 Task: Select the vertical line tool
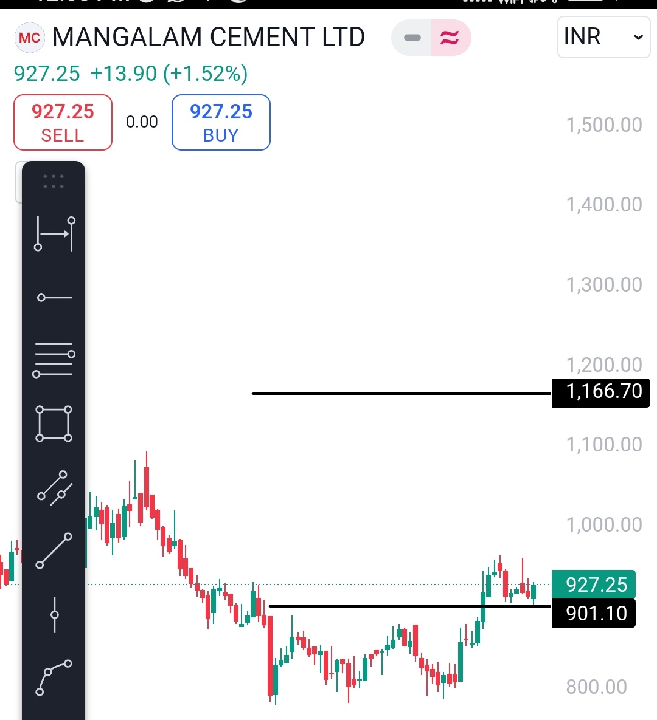pyautogui.click(x=55, y=615)
